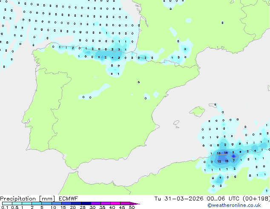This screenshot has width=270, height=209.
Task: Click the legend swatch between 10 and 15
Action: 56,203
